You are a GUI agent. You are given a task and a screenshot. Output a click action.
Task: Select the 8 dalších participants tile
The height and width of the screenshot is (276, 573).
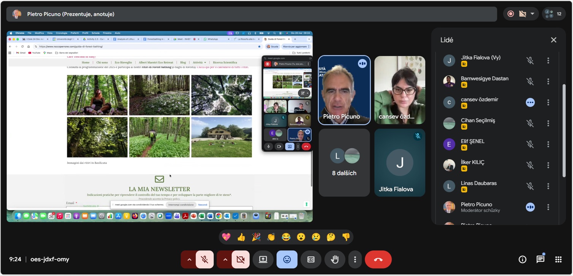pos(344,162)
